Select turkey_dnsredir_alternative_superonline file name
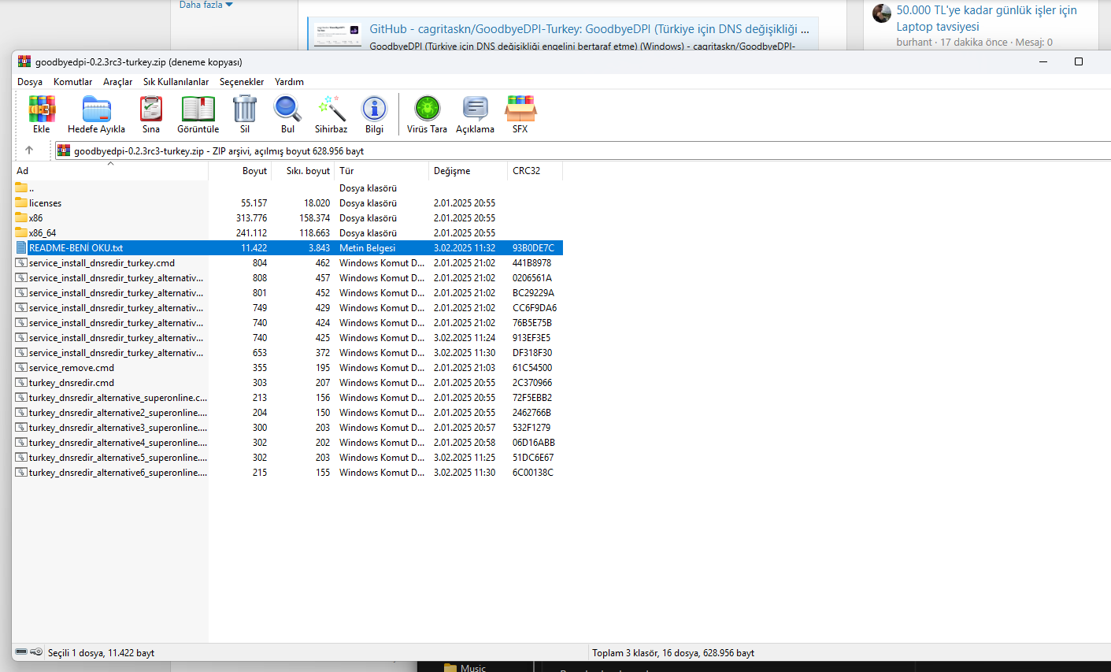 (118, 398)
